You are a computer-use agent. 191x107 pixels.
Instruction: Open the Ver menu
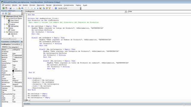20,5
